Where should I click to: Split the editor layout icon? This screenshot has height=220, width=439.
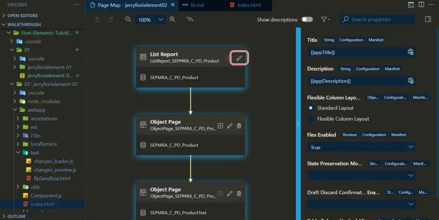coord(421,5)
